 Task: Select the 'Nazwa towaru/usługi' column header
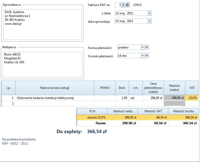click(x=55, y=88)
